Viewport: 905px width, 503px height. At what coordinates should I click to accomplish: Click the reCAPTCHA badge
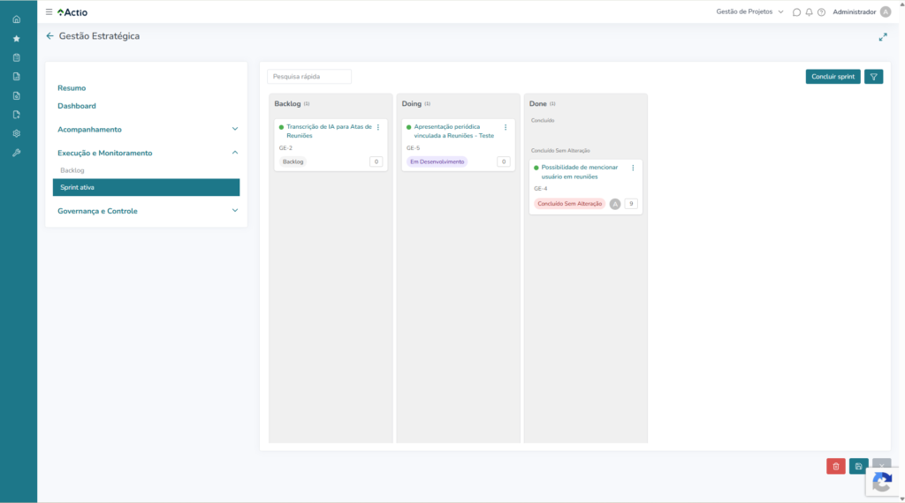point(883,483)
